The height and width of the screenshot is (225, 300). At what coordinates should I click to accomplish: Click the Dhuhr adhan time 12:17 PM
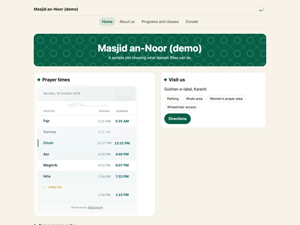click(104, 143)
